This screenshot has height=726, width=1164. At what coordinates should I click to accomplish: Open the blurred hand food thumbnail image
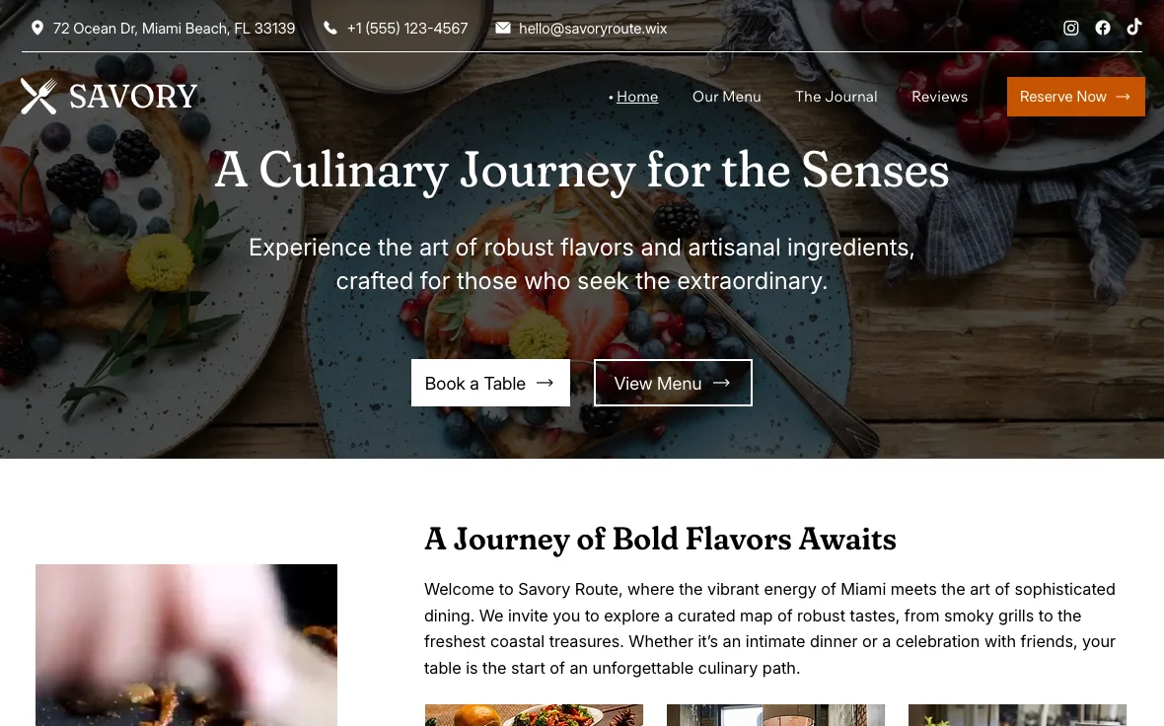[186, 645]
